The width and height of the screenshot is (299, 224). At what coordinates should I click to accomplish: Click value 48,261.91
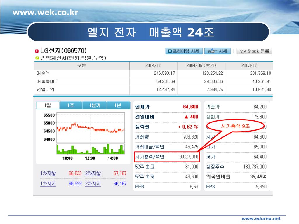click(262, 81)
